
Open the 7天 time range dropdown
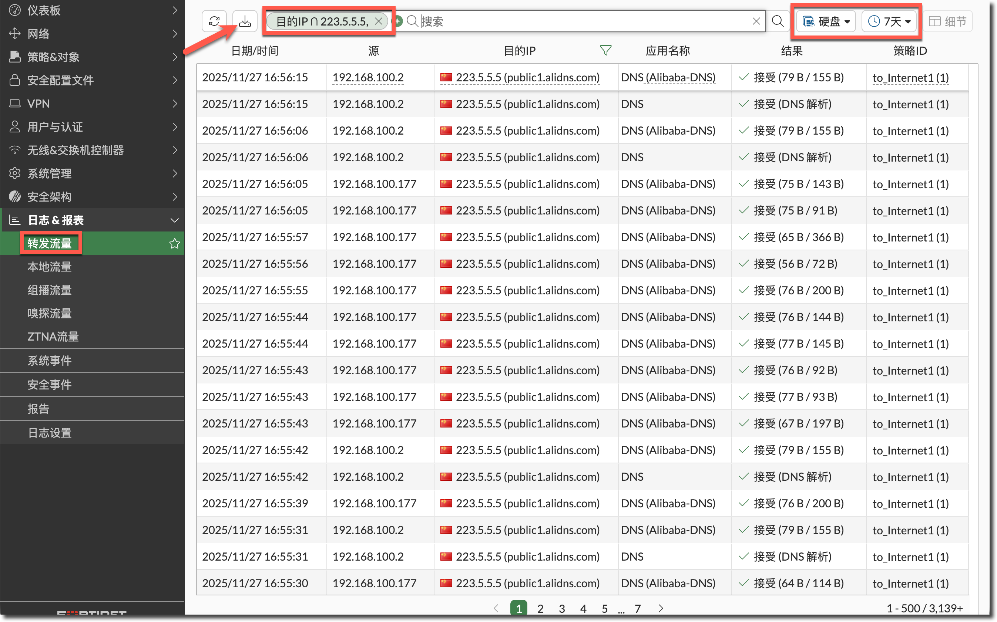click(x=889, y=21)
